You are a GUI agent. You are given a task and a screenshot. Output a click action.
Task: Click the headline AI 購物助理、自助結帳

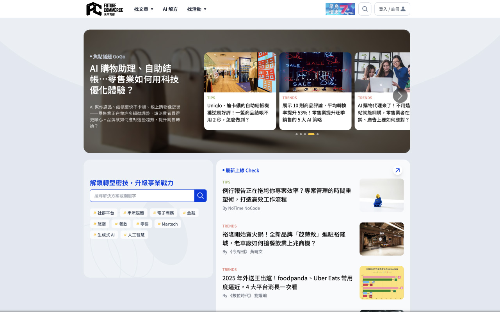pyautogui.click(x=134, y=79)
